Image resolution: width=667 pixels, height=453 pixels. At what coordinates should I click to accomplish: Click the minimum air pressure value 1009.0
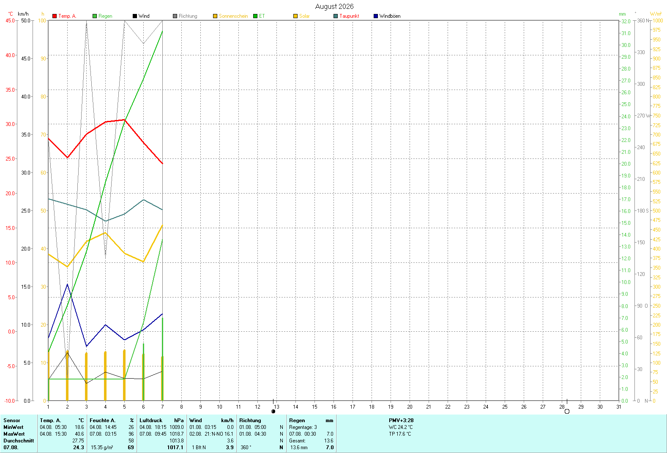[x=177, y=427]
